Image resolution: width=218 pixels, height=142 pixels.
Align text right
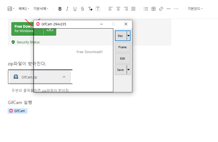click(x=126, y=9)
